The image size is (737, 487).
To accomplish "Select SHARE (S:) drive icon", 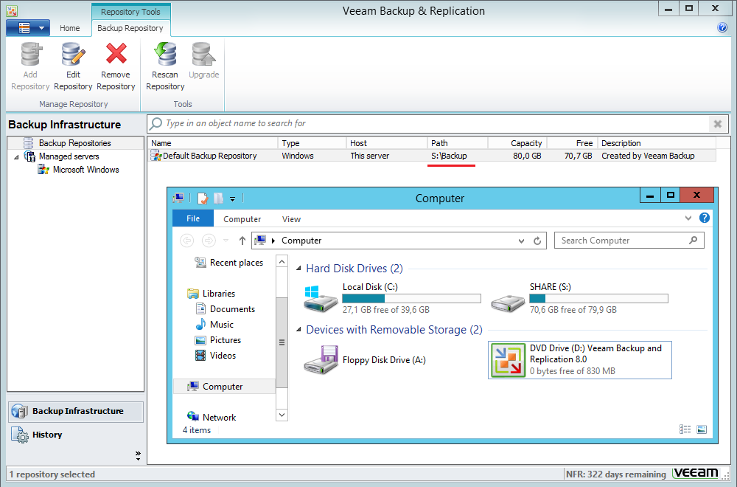I will [x=508, y=303].
